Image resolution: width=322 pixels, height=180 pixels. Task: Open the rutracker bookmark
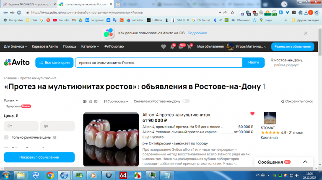[135, 20]
